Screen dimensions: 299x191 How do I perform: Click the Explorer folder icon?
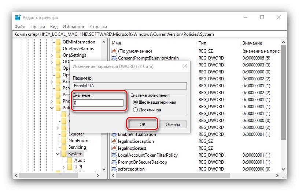(64, 134)
